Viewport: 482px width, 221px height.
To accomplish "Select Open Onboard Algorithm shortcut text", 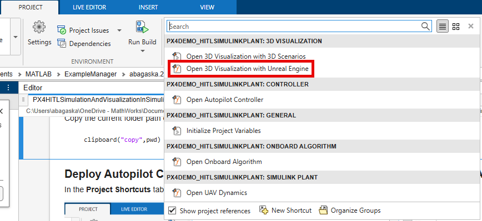I will [224, 162].
